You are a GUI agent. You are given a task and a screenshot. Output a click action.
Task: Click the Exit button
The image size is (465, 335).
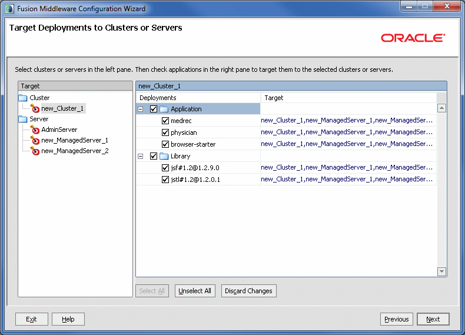pos(31,319)
